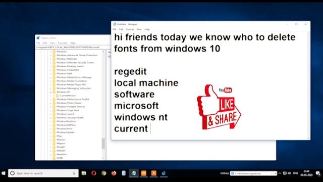Select the Windows Performance Toolkit key
Image resolution: width=323 pixels, height=182 pixels.
coord(73,99)
